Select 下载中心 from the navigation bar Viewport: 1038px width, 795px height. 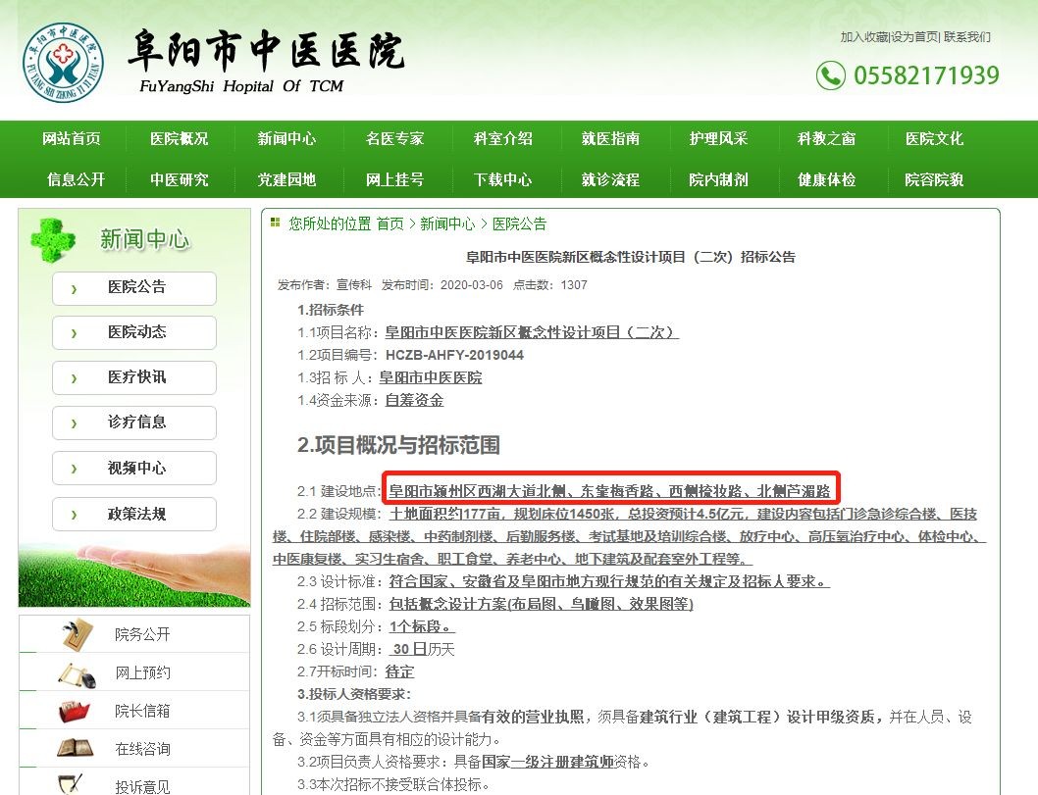click(502, 179)
